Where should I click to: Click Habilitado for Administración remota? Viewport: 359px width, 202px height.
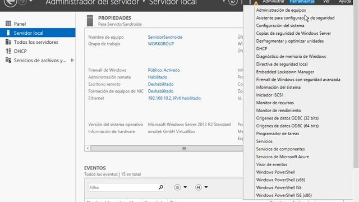point(157,77)
